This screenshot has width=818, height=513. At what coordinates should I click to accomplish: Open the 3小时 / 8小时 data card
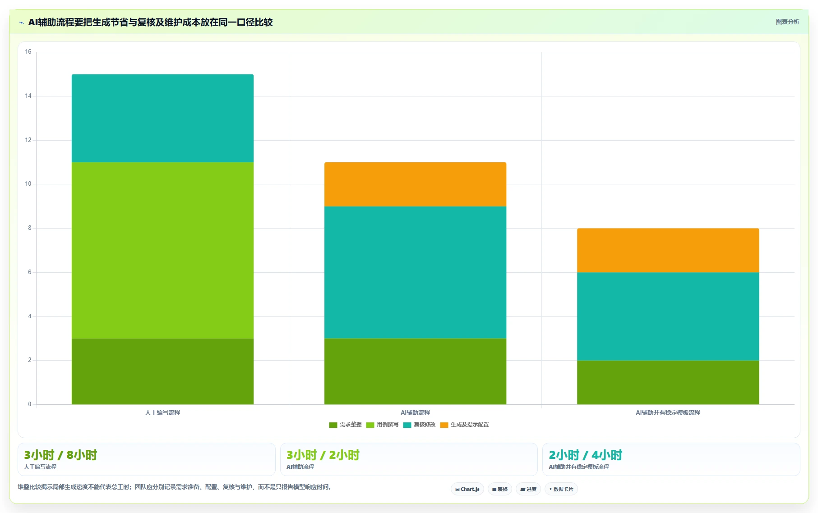tap(147, 459)
